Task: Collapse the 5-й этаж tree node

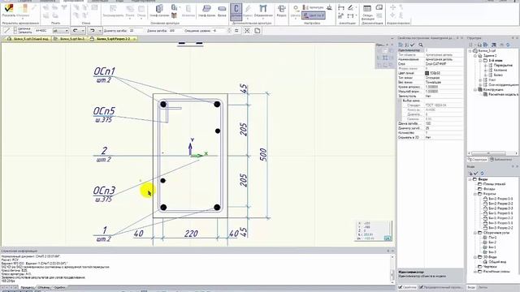Action: [x=480, y=61]
